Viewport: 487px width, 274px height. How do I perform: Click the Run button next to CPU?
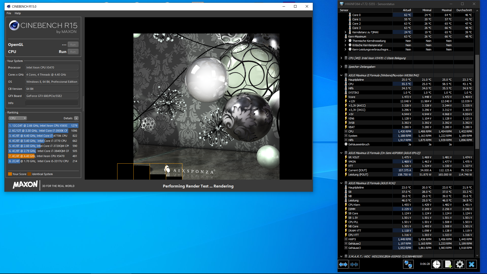(73, 52)
